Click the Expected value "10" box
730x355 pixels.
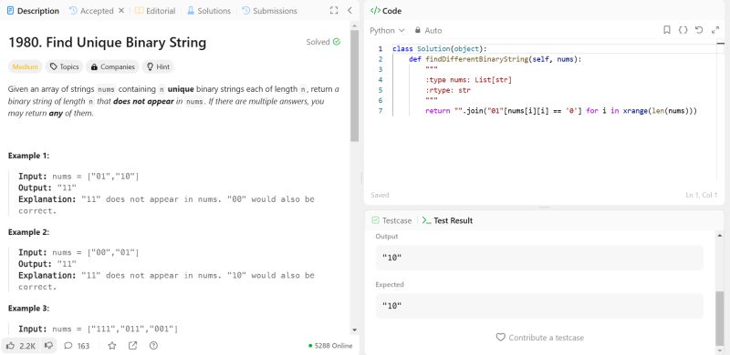coord(539,306)
